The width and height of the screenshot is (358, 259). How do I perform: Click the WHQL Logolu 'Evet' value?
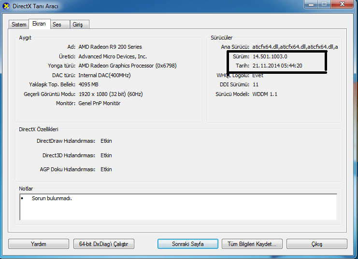click(258, 75)
